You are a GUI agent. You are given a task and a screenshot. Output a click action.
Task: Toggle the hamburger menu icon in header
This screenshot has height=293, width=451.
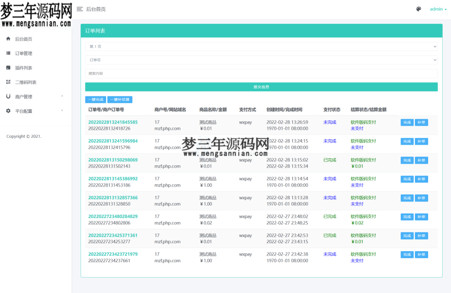(x=80, y=9)
